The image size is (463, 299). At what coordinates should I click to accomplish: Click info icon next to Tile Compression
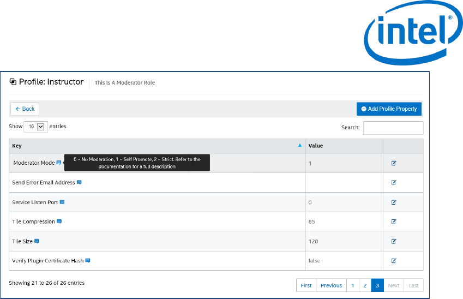59,222
